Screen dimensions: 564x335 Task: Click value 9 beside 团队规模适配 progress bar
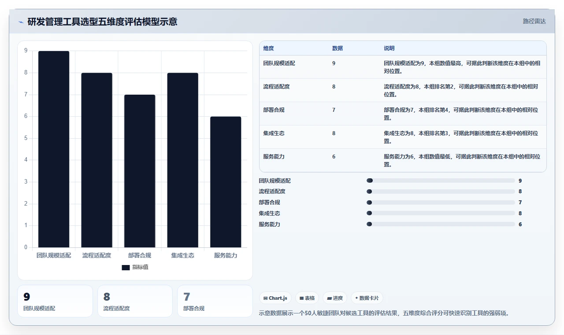[x=520, y=180]
